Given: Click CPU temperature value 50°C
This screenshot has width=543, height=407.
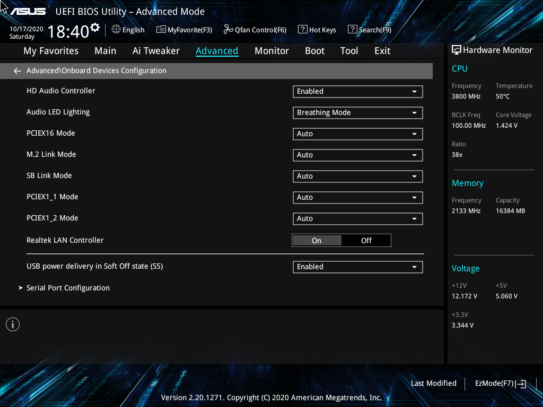Looking at the screenshot, I should tap(503, 96).
